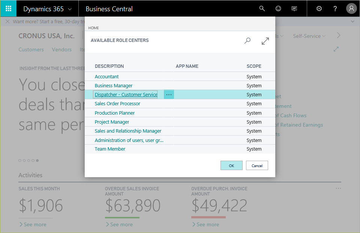
Task: Click Scope cell in Accountant row
Action: tap(254, 76)
